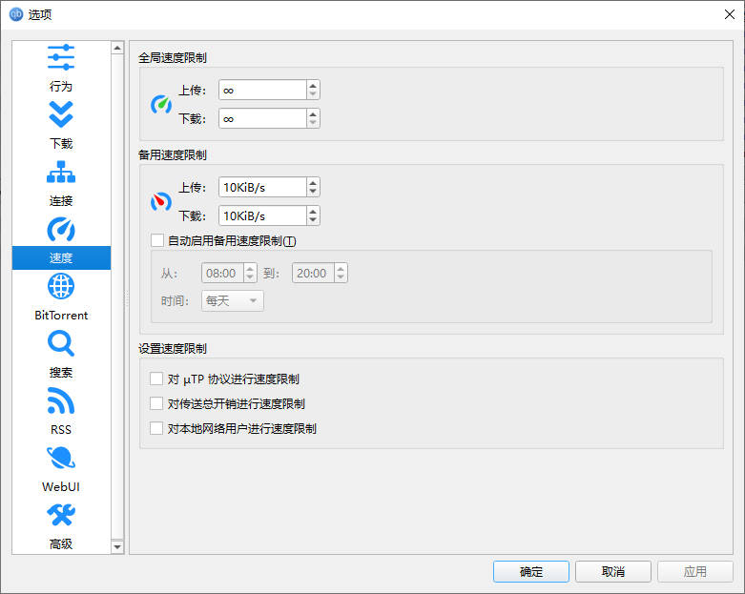
Task: Open the WebUI planet icon
Action: 61,459
